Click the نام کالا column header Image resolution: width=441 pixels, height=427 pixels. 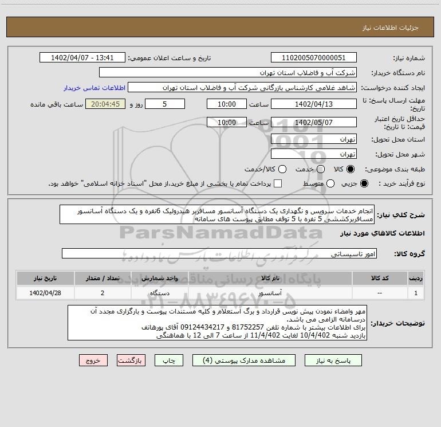pos(270,278)
